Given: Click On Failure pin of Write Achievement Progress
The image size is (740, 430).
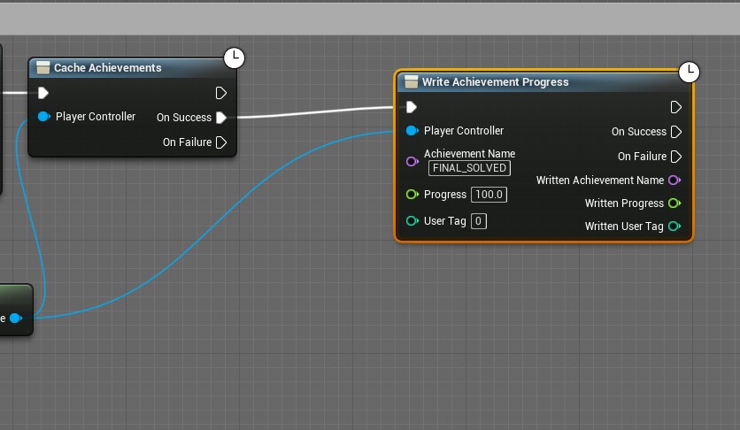Looking at the screenshot, I should [676, 157].
